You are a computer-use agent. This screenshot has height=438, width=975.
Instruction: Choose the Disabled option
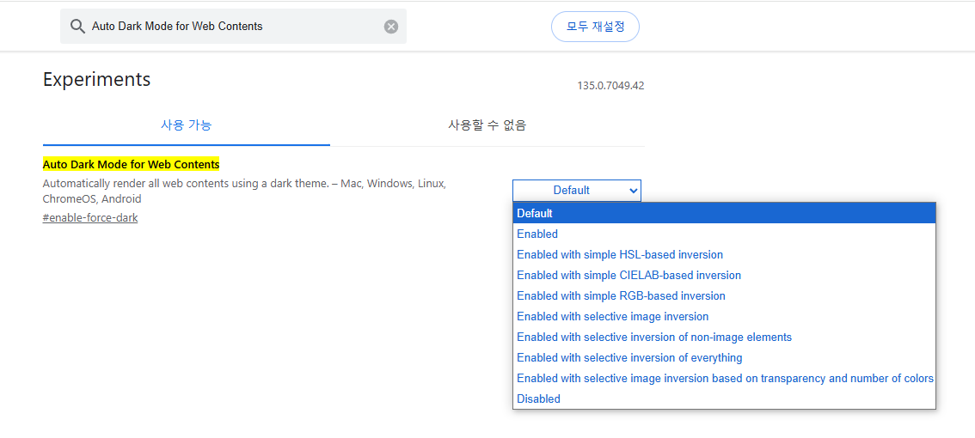pos(725,398)
